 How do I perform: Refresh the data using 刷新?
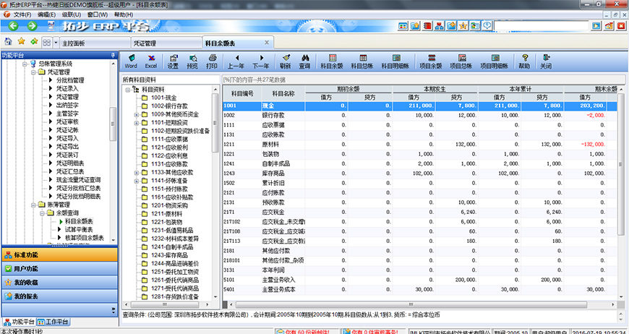(285, 61)
